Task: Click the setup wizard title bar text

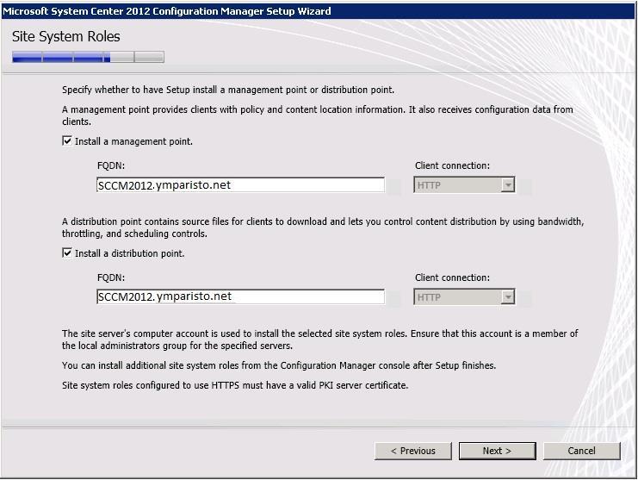Action: click(x=167, y=11)
